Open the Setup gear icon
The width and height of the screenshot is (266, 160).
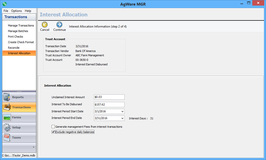(7, 127)
